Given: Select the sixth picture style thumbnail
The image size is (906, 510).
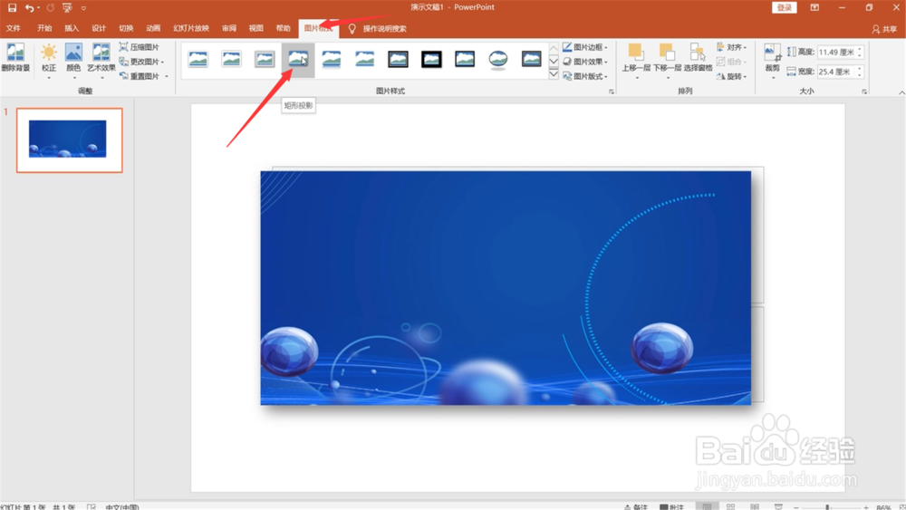Looking at the screenshot, I should coord(364,59).
